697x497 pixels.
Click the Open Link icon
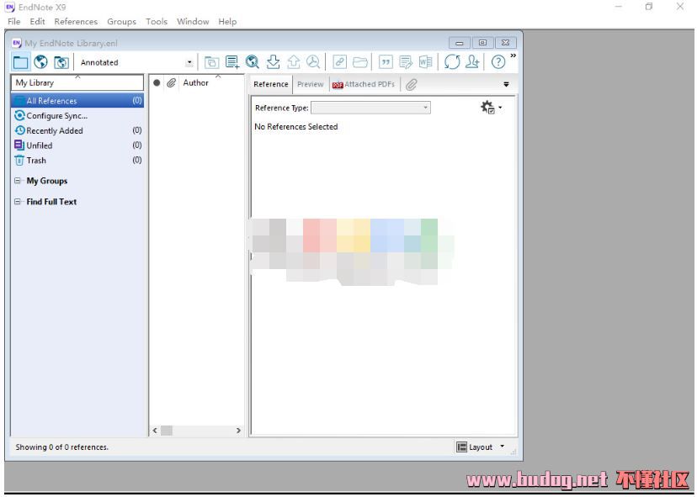click(x=339, y=62)
